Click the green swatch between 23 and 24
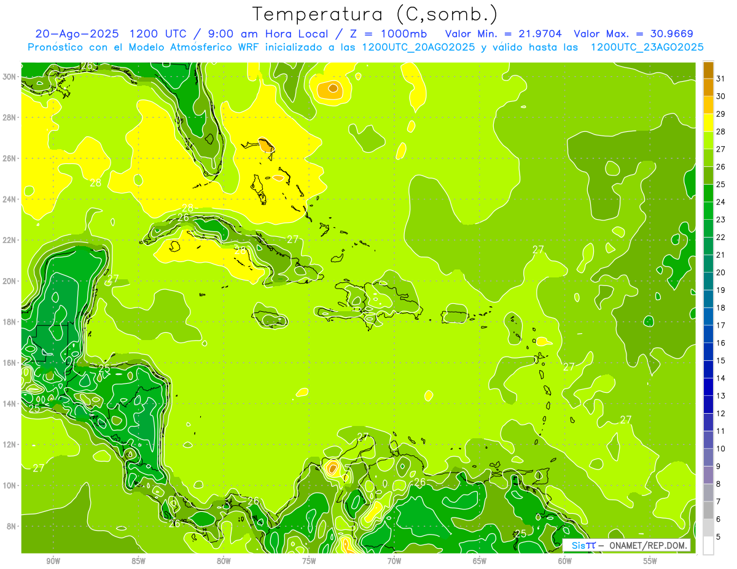737x569 pixels. (708, 211)
